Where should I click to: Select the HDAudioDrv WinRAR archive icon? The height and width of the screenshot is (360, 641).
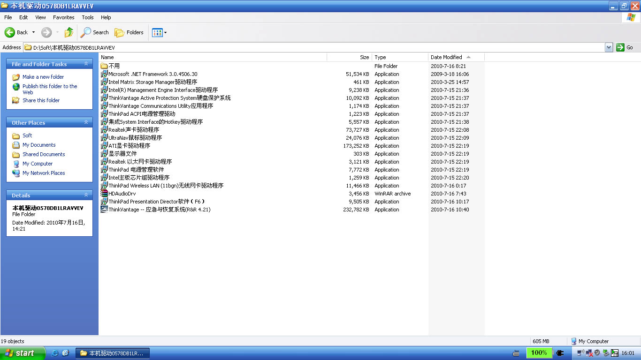[x=104, y=194]
